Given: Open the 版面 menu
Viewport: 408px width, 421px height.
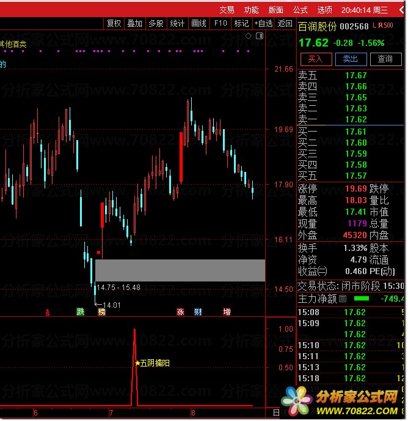Looking at the screenshot, I should (x=276, y=10).
